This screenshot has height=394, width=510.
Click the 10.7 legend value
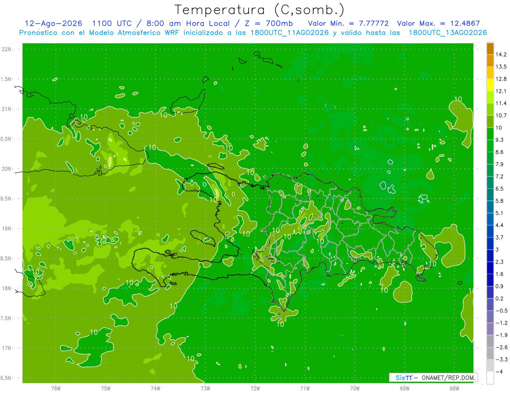pos(502,116)
